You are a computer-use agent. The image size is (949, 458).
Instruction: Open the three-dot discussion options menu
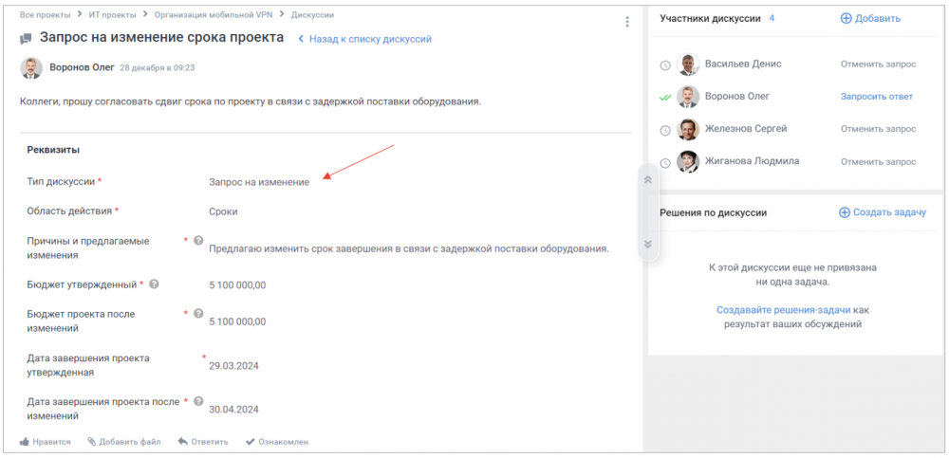(x=627, y=22)
